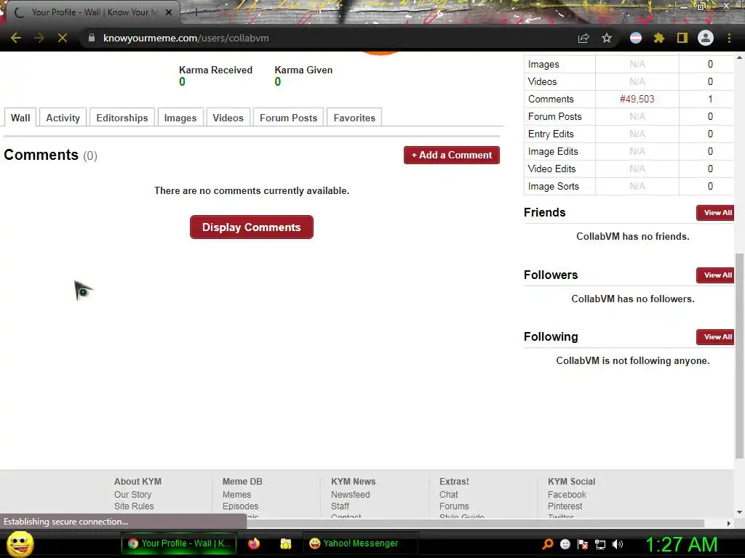
Task: Click the Image Sorts stats row label
Action: tap(554, 187)
